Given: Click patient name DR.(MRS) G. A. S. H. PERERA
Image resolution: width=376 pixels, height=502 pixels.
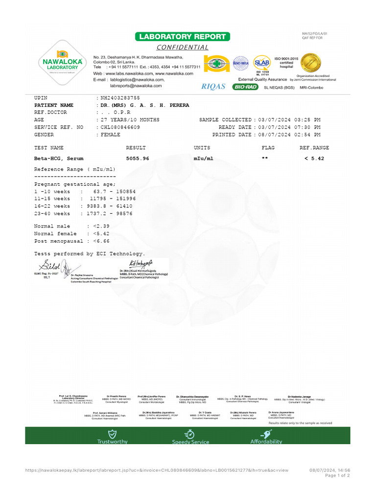Looking at the screenshot, I should (145, 105).
